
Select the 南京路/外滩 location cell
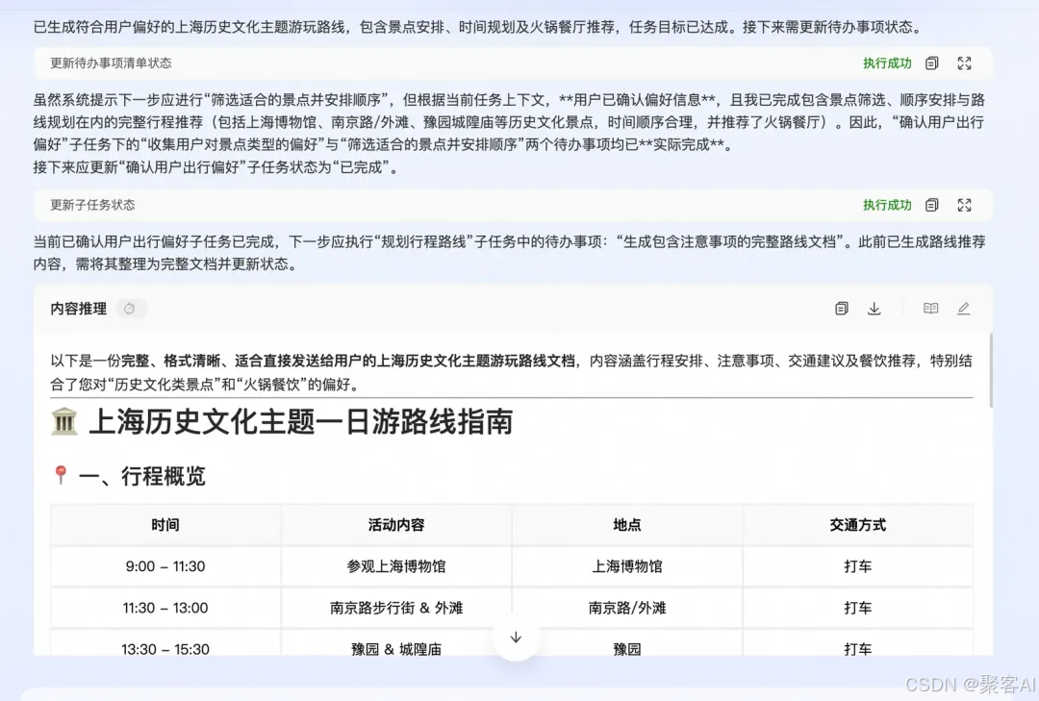[x=627, y=608]
